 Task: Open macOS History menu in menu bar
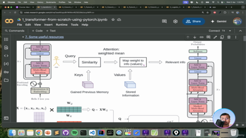pos(40,2)
